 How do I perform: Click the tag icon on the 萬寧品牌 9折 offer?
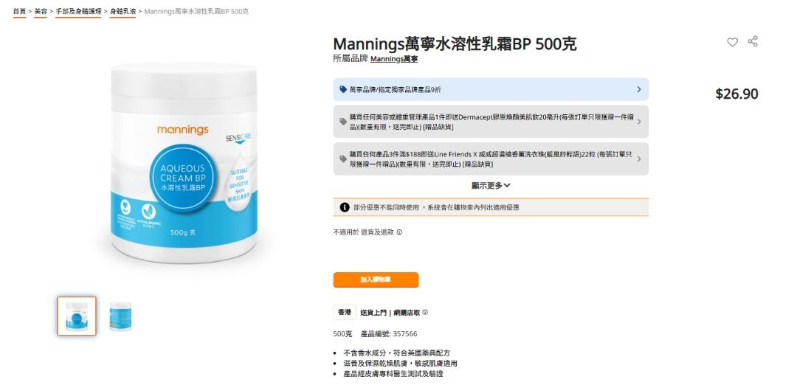click(x=343, y=89)
